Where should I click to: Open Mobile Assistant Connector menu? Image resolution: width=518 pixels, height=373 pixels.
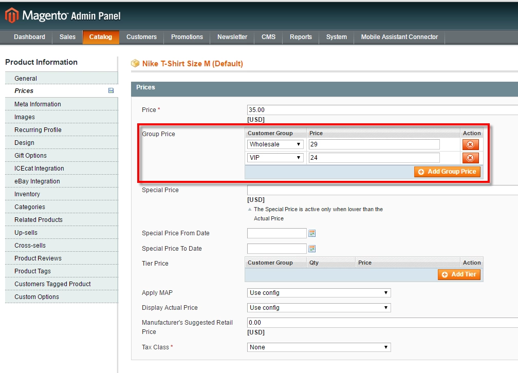tap(399, 37)
